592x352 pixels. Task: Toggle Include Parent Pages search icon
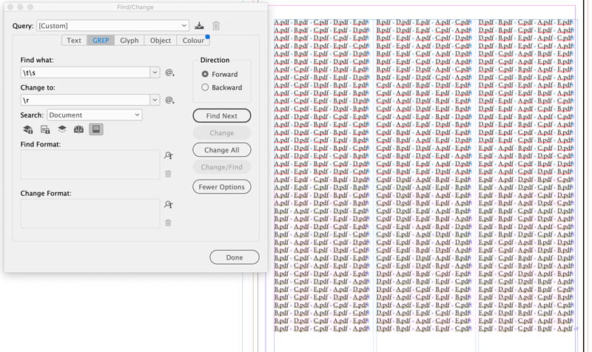click(x=78, y=129)
